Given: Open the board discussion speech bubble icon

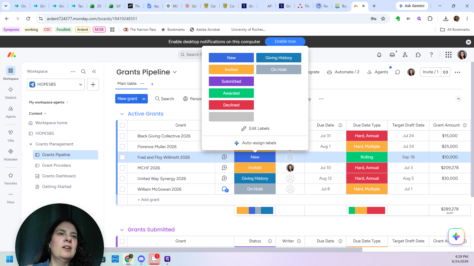Looking at the screenshot, I should pyautogui.click(x=398, y=72).
